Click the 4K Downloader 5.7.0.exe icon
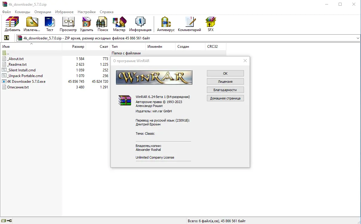Image resolution: width=361 pixels, height=224 pixels. (x=4, y=82)
